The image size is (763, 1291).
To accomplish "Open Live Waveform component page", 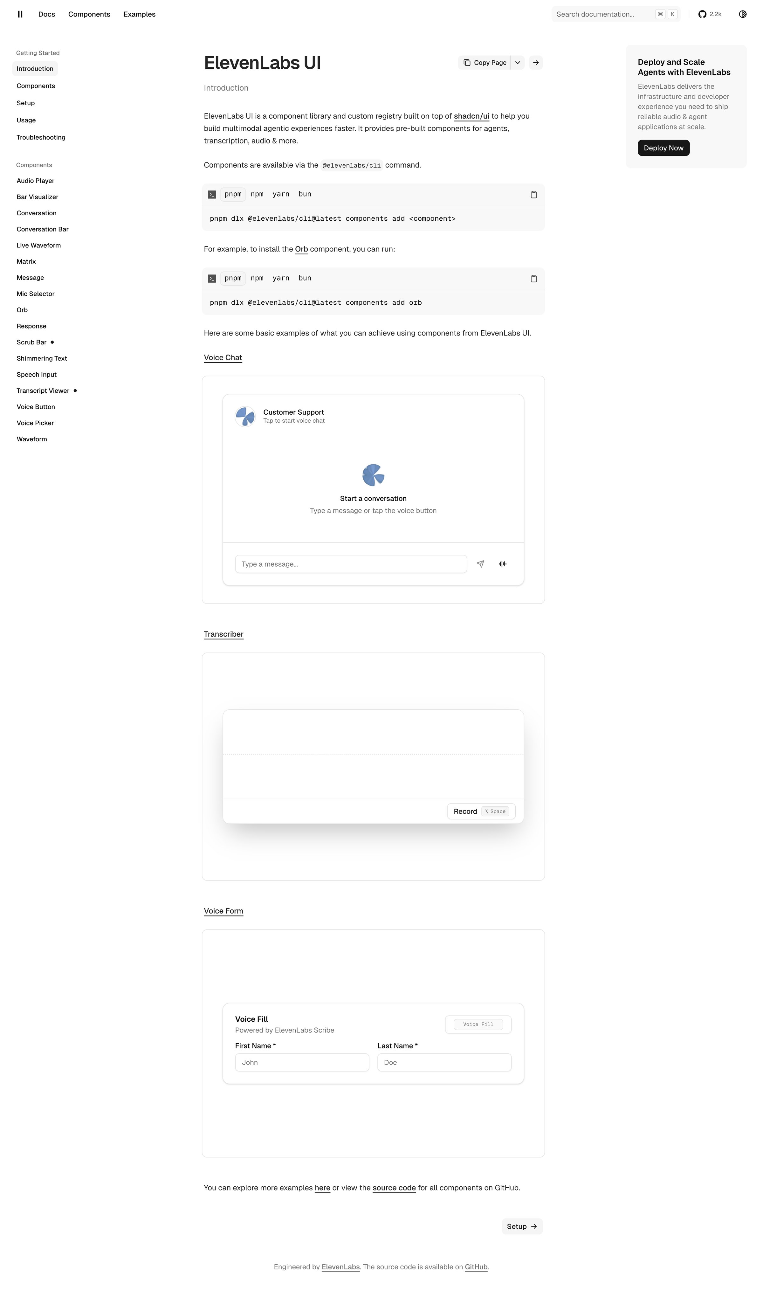I will (x=38, y=245).
